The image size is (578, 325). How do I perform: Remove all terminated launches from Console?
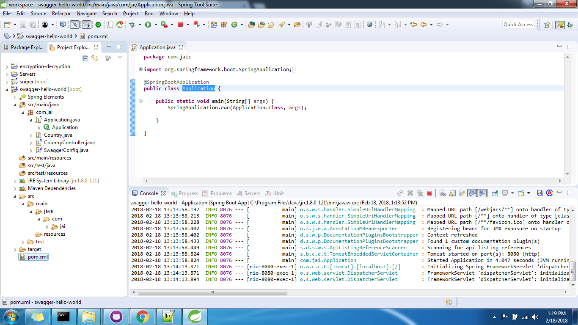click(x=420, y=193)
